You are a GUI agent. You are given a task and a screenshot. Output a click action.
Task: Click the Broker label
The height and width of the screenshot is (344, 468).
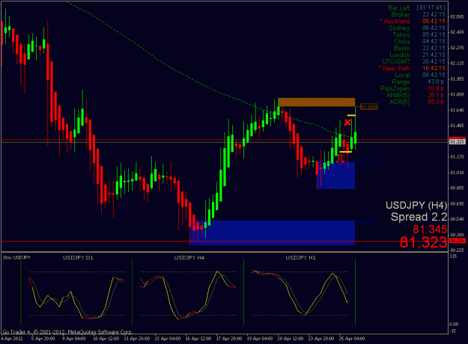(401, 15)
